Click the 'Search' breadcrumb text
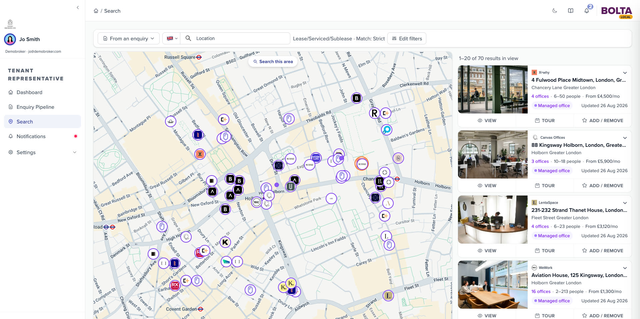This screenshot has height=319, width=640. click(x=112, y=11)
